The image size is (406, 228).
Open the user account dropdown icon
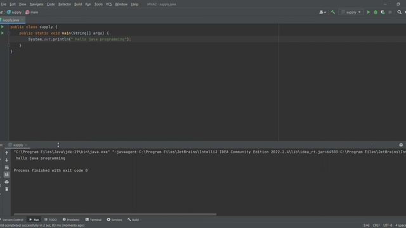[x=322, y=12]
